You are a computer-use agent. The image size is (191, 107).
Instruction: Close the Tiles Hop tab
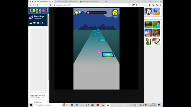click(53, 1)
